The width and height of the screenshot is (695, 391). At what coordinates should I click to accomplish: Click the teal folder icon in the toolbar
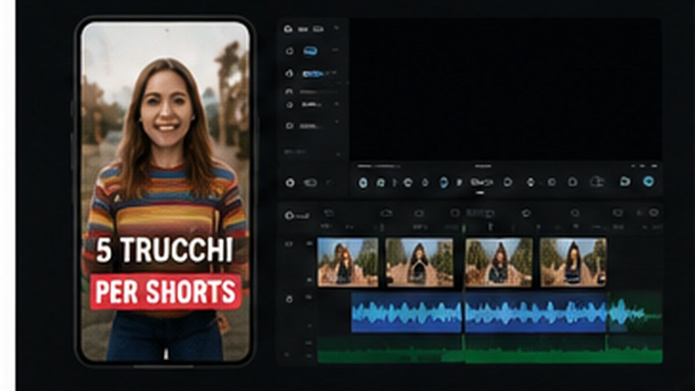tap(624, 181)
